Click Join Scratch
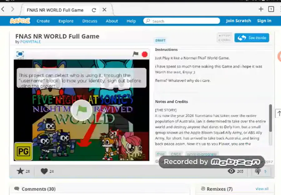 pos(238,21)
